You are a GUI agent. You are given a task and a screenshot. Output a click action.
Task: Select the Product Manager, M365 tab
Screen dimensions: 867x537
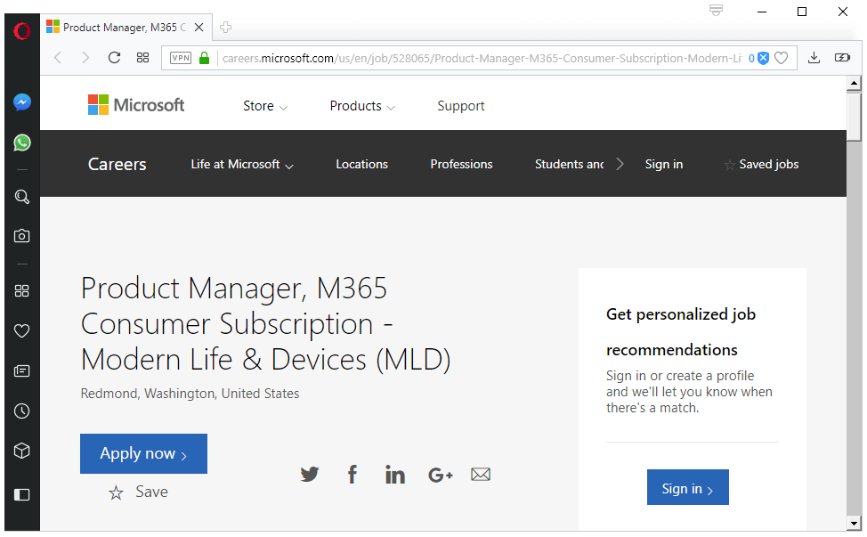(x=126, y=27)
